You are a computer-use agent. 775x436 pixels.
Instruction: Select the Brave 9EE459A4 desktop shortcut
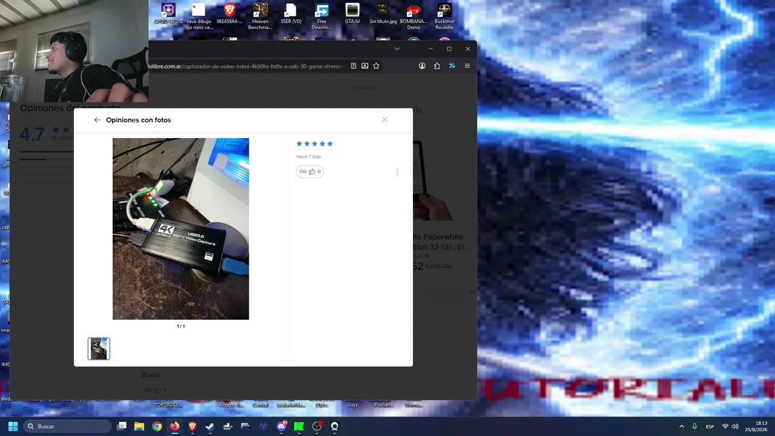click(x=229, y=15)
